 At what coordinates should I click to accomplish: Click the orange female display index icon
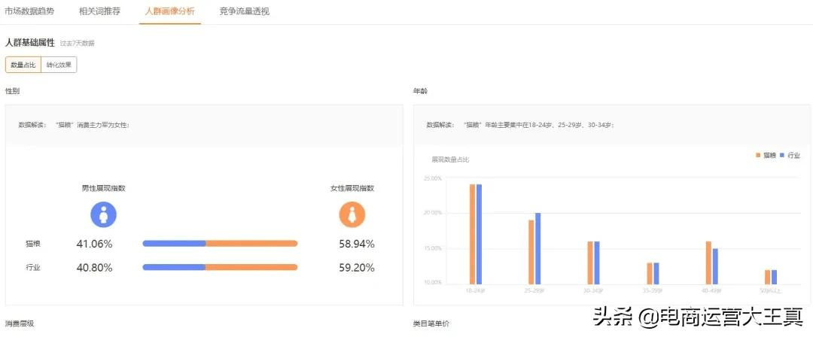coord(352,214)
